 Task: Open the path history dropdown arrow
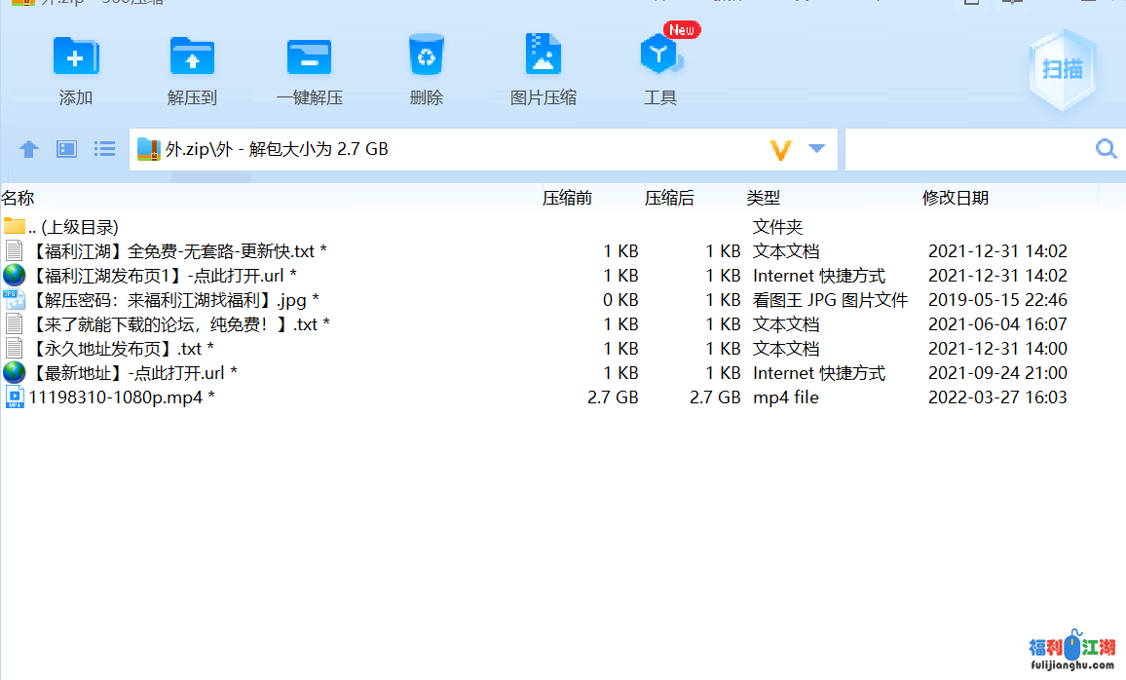[x=815, y=148]
